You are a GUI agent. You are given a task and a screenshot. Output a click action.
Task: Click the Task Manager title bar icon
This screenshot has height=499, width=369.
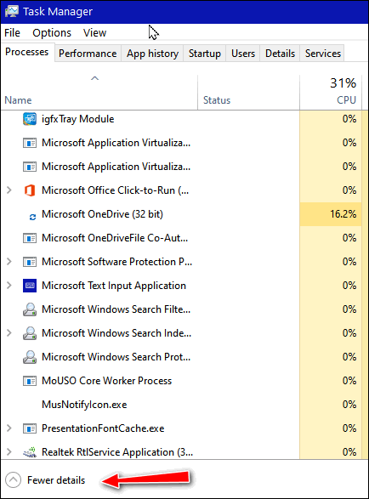pyautogui.click(x=12, y=11)
